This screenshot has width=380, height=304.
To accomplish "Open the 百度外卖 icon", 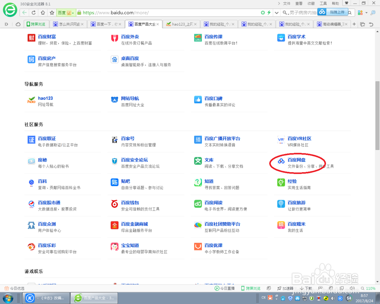I will click(114, 38).
